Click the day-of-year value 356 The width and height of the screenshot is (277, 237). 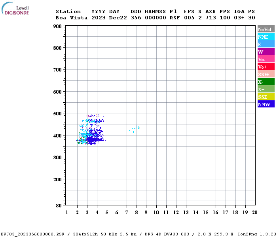[x=136, y=18]
